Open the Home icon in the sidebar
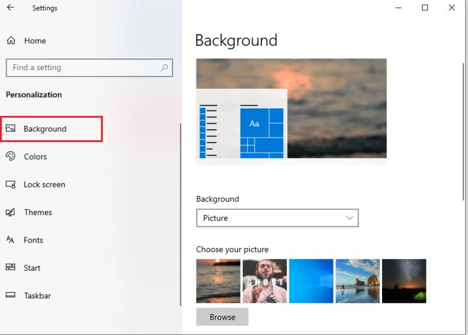 (11, 40)
